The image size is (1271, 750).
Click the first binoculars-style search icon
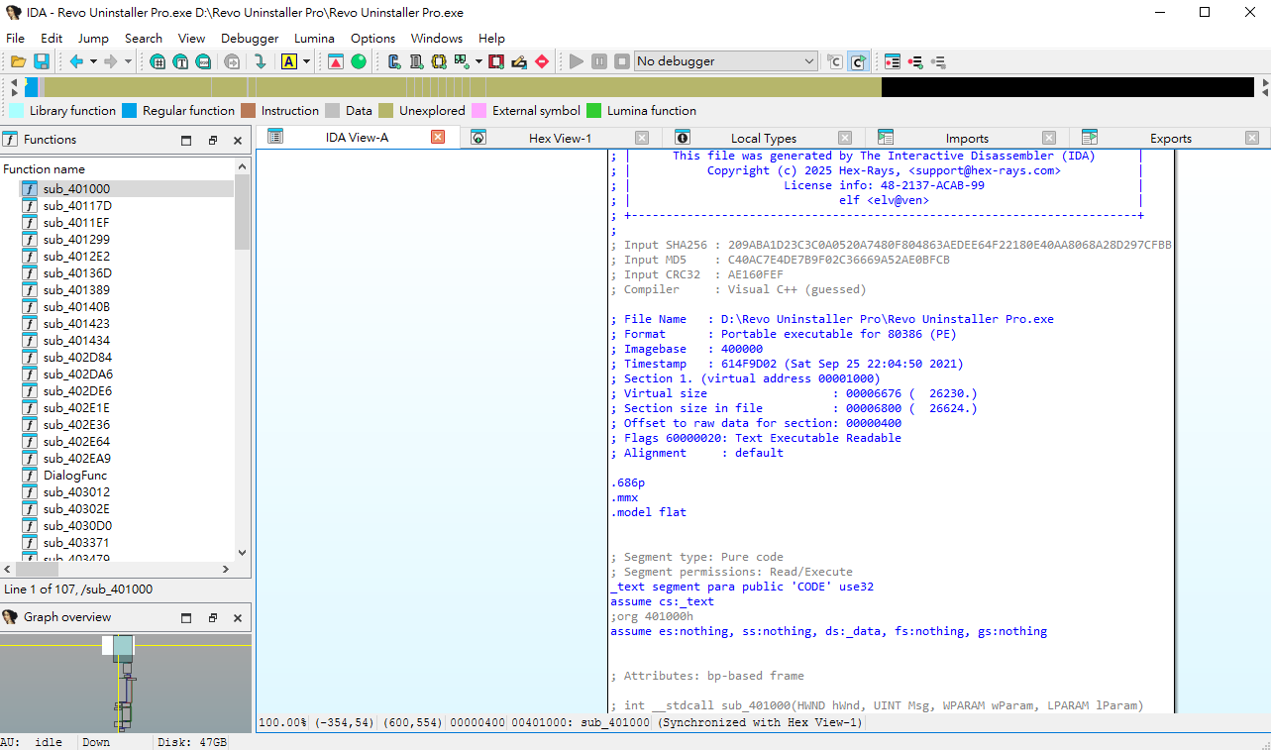pos(158,61)
